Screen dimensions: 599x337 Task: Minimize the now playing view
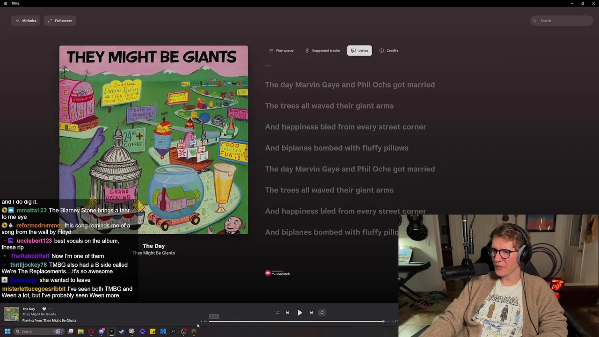pos(25,21)
